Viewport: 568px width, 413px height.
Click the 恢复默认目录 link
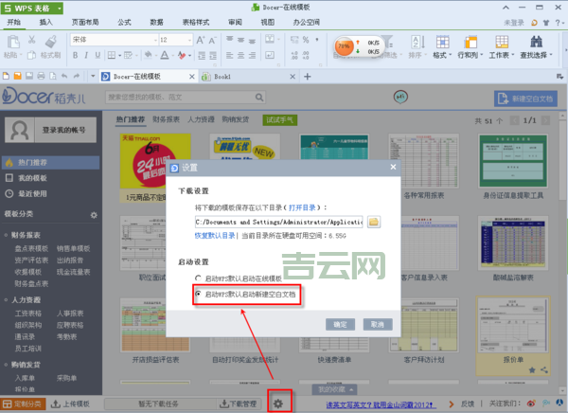coord(215,235)
